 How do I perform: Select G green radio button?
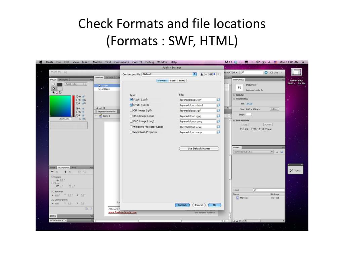tap(77, 112)
